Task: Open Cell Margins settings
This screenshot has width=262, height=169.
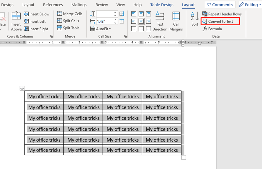Action: point(176,21)
